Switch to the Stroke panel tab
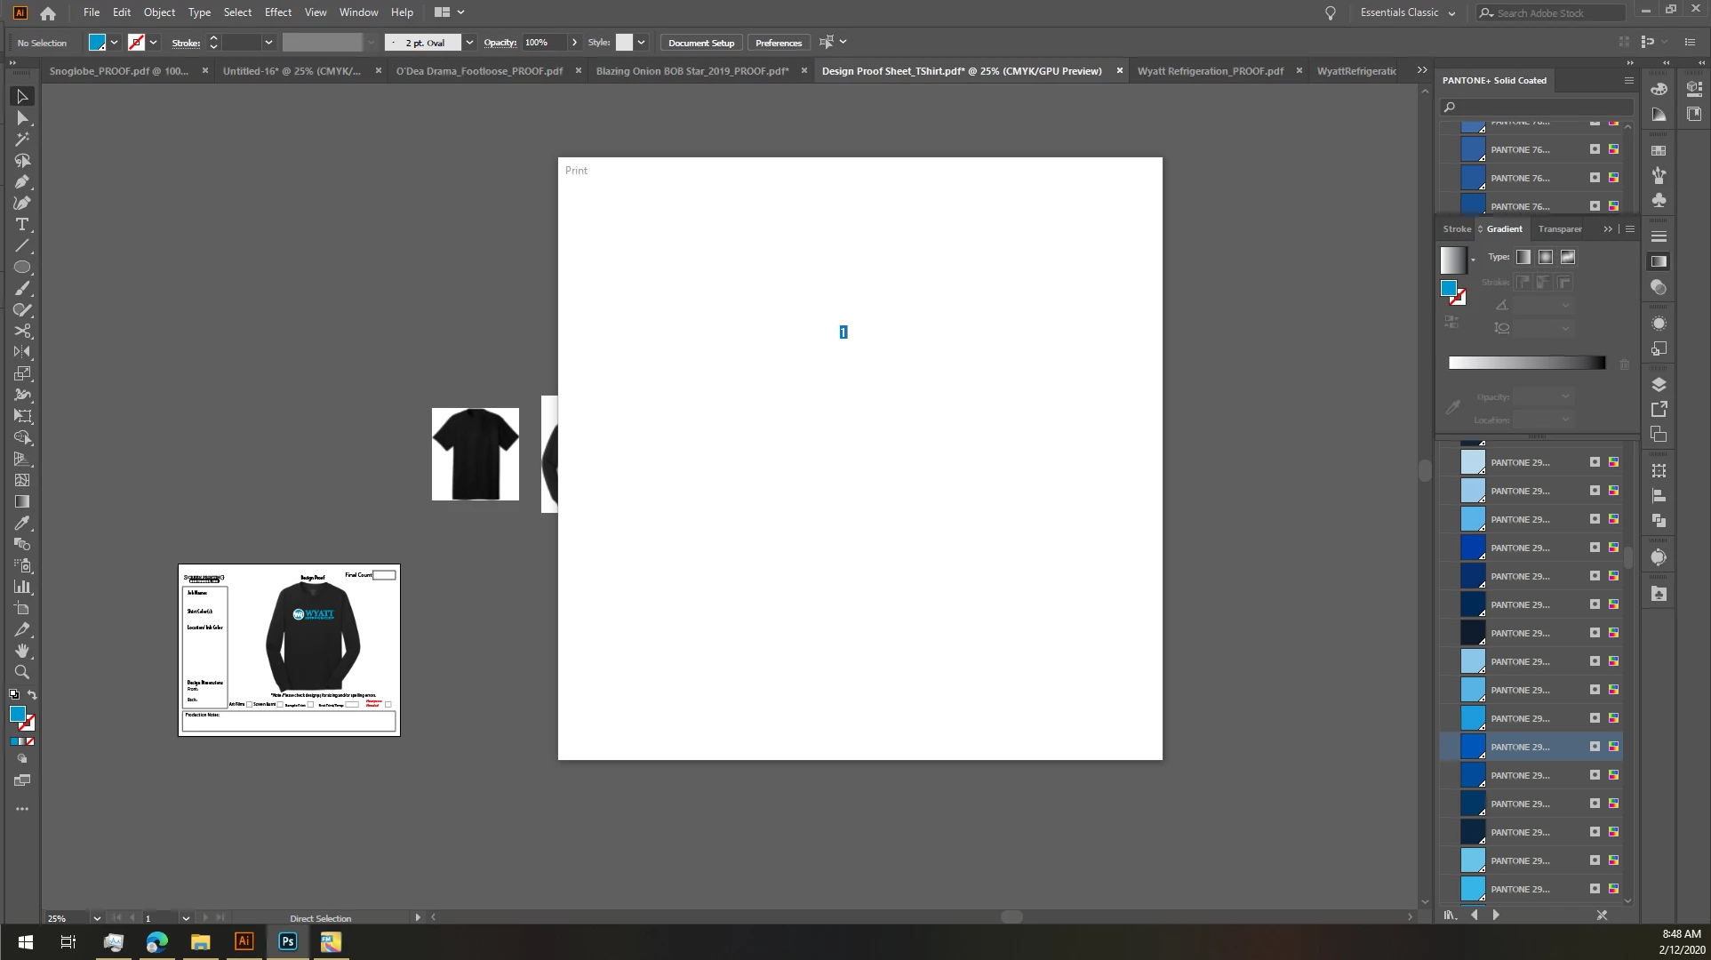Image resolution: width=1711 pixels, height=960 pixels. click(1457, 229)
